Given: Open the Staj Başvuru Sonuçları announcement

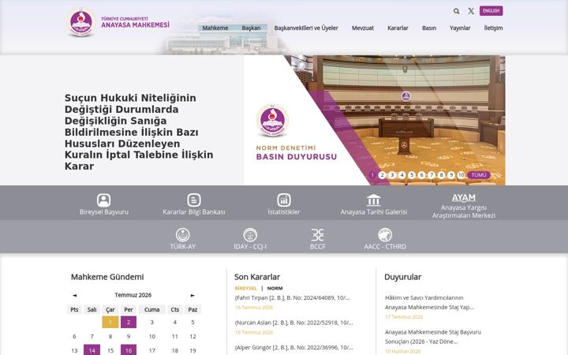Looking at the screenshot, I should 433,337.
